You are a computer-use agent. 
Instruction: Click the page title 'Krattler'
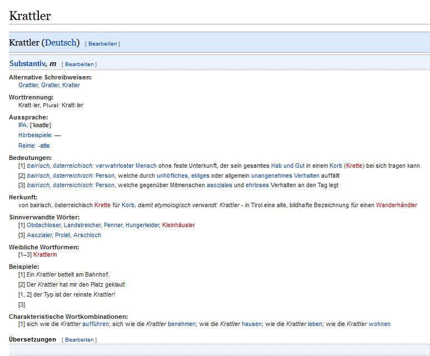point(30,16)
